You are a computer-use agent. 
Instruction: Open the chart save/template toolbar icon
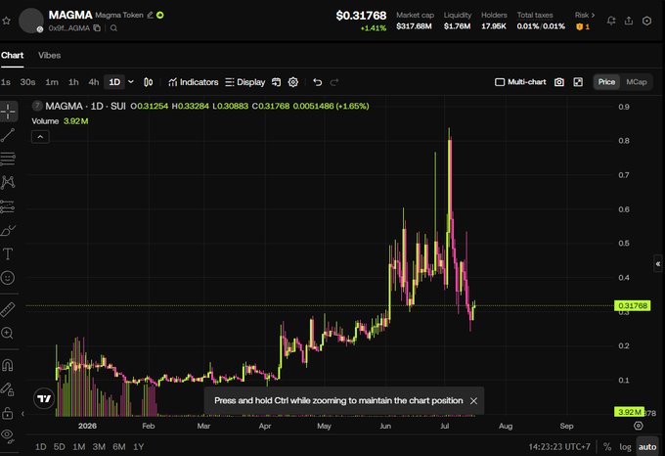276,82
